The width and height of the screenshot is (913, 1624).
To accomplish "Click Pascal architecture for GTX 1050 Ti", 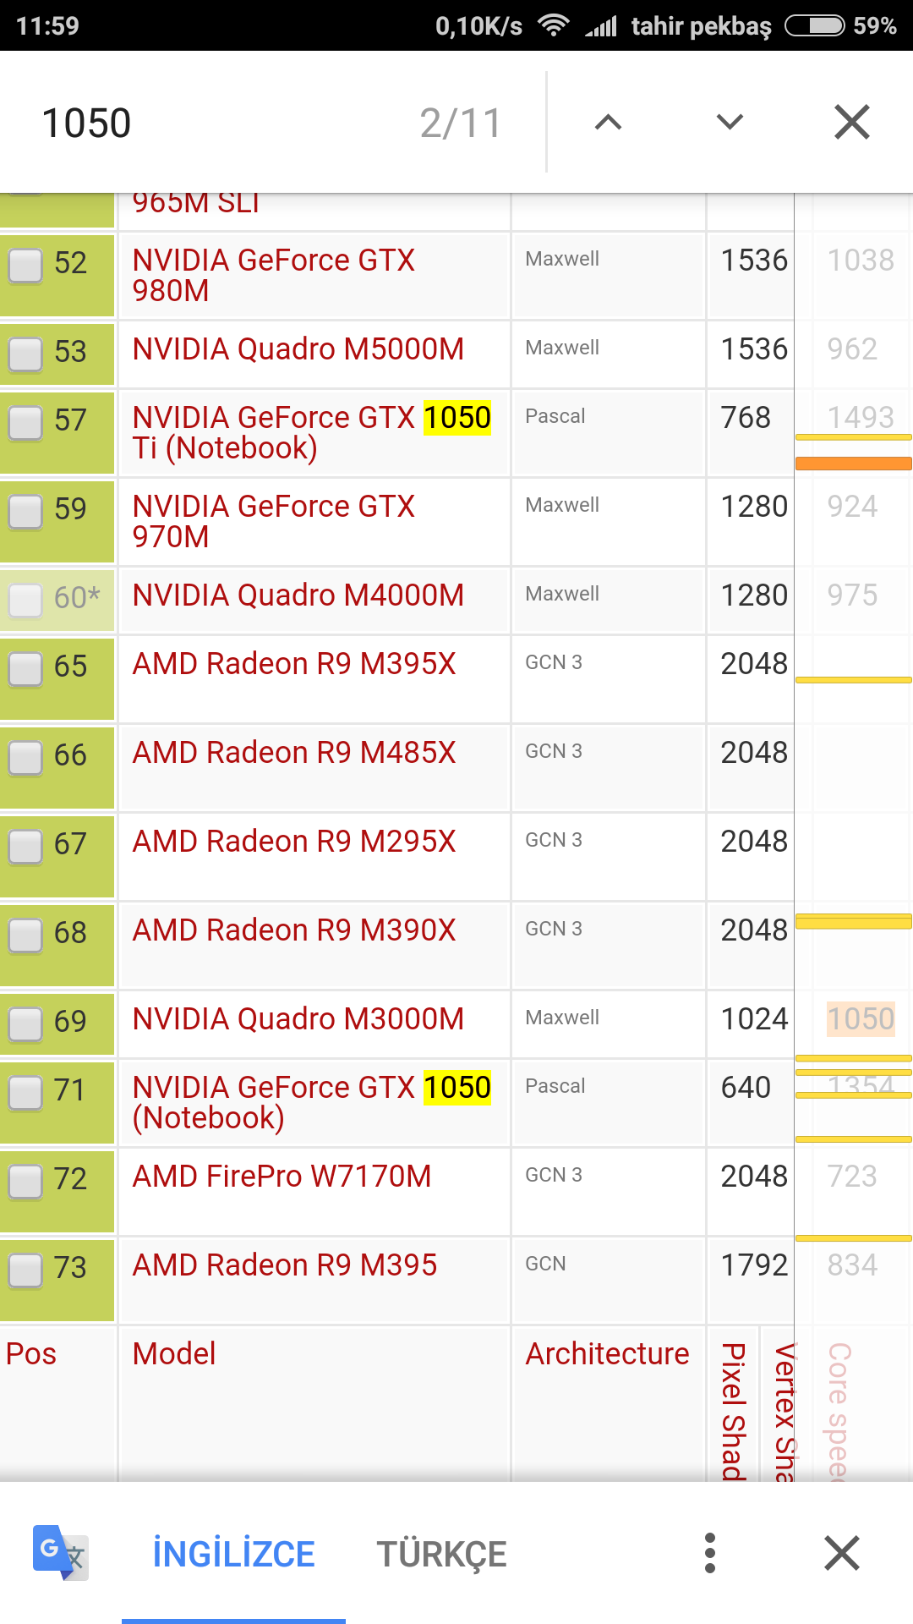I will click(x=555, y=416).
